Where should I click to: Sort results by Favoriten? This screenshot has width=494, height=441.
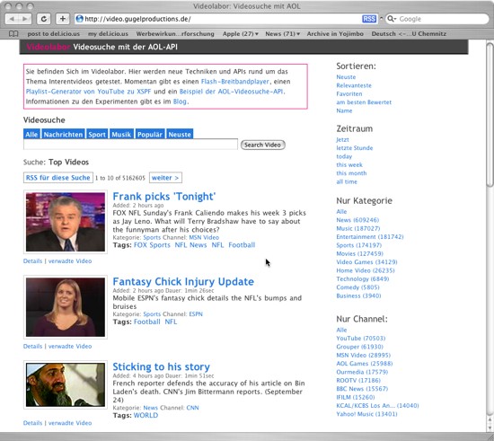click(x=349, y=94)
